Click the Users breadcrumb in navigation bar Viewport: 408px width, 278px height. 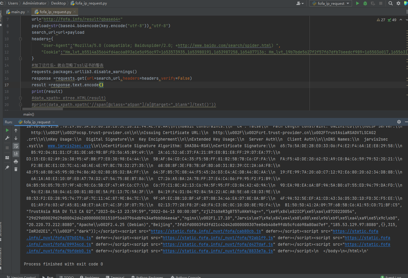click(x=13, y=3)
